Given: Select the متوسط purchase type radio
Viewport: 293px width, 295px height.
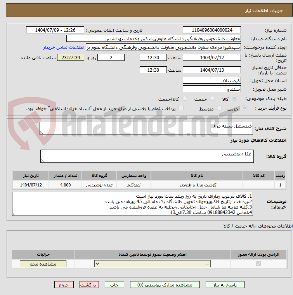Looking at the screenshot, I should pyautogui.click(x=219, y=108).
